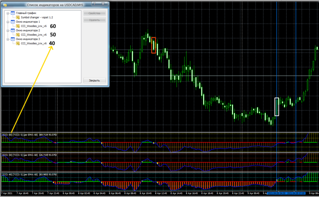Screen dimensions: 319x197
Task: Click the chart-window icon beside Главный график
Action: (x=13, y=13)
